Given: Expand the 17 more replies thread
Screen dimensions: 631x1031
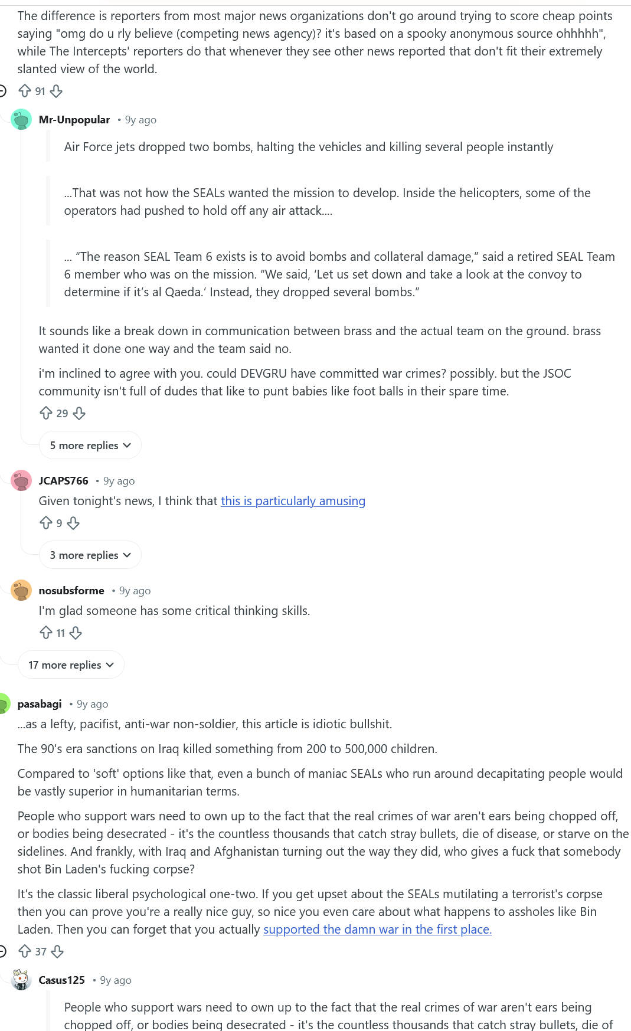Looking at the screenshot, I should click(71, 665).
